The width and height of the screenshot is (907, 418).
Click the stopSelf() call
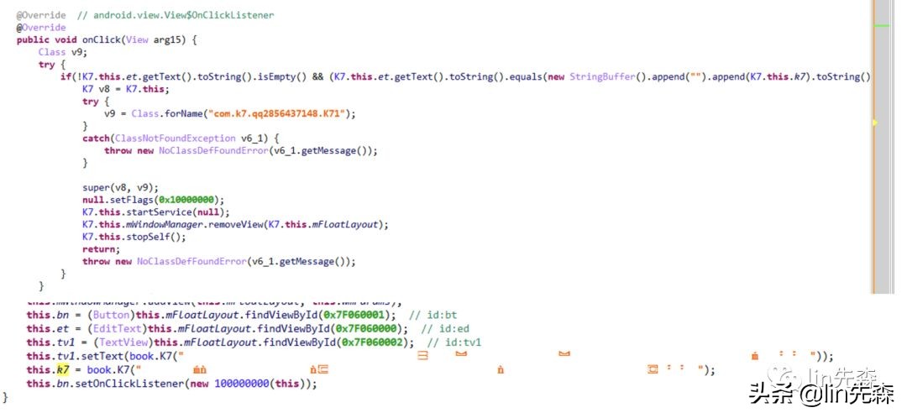click(154, 237)
